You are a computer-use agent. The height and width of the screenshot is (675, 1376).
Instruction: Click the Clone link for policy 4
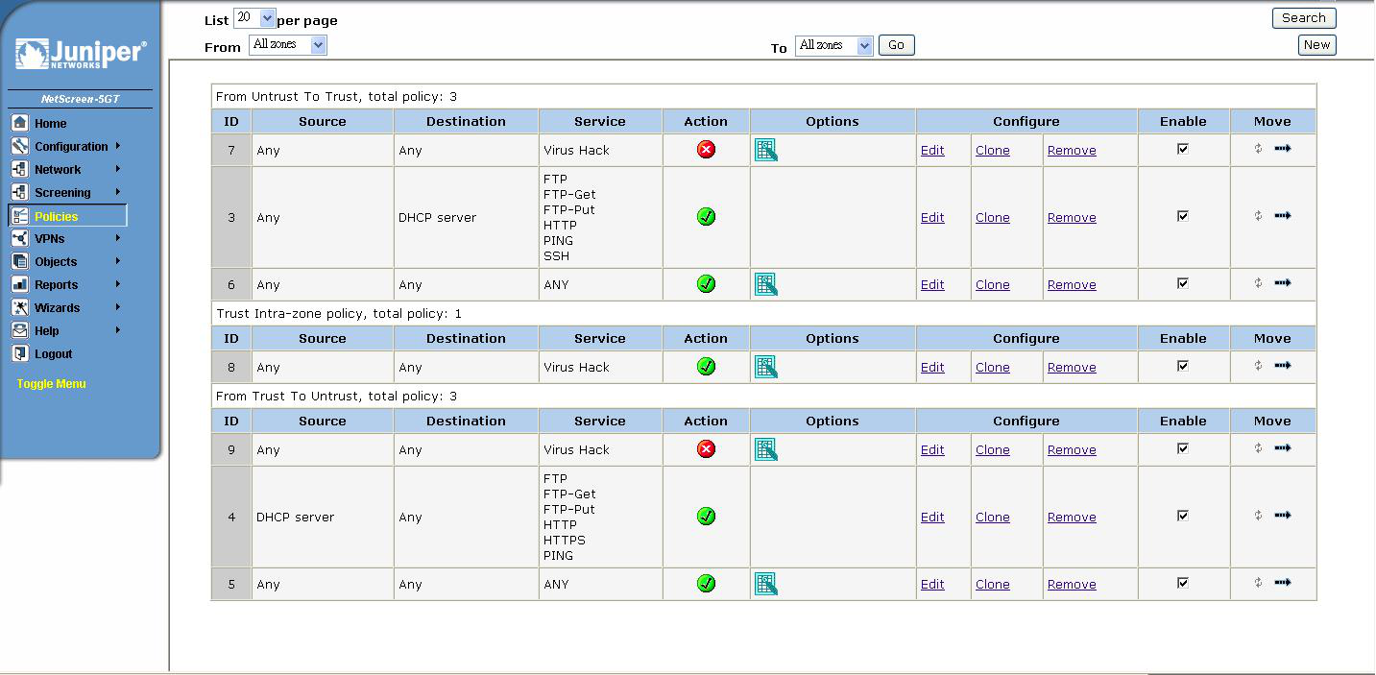click(992, 518)
